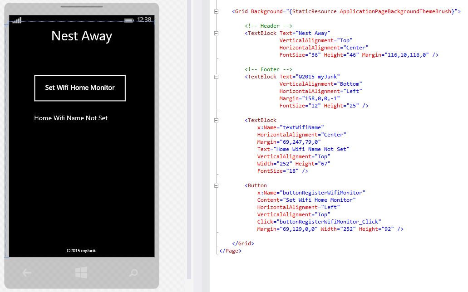The image size is (468, 292).
Task: Place cursor on the closing Page tag
Action: click(230, 251)
